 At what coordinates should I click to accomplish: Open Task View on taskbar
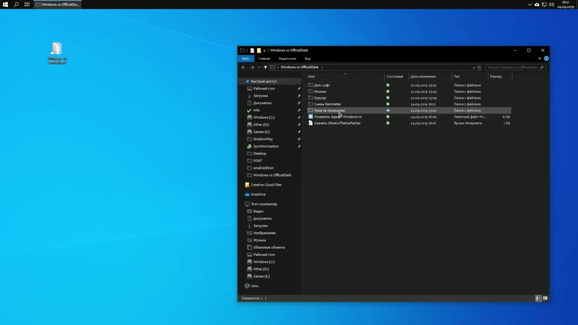[27, 5]
